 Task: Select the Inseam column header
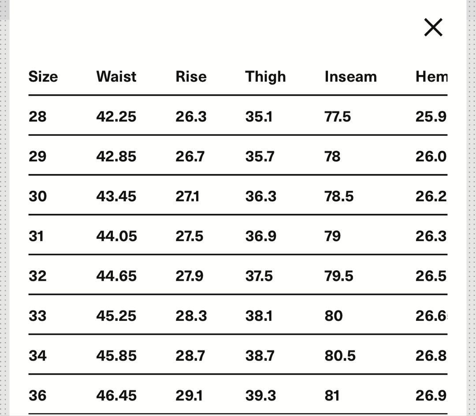(x=350, y=77)
